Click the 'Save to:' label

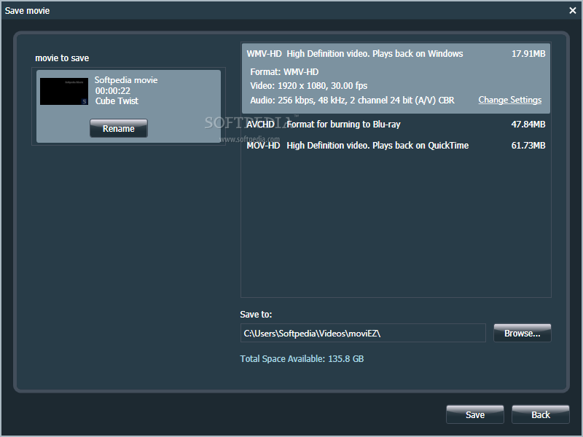pyautogui.click(x=256, y=315)
